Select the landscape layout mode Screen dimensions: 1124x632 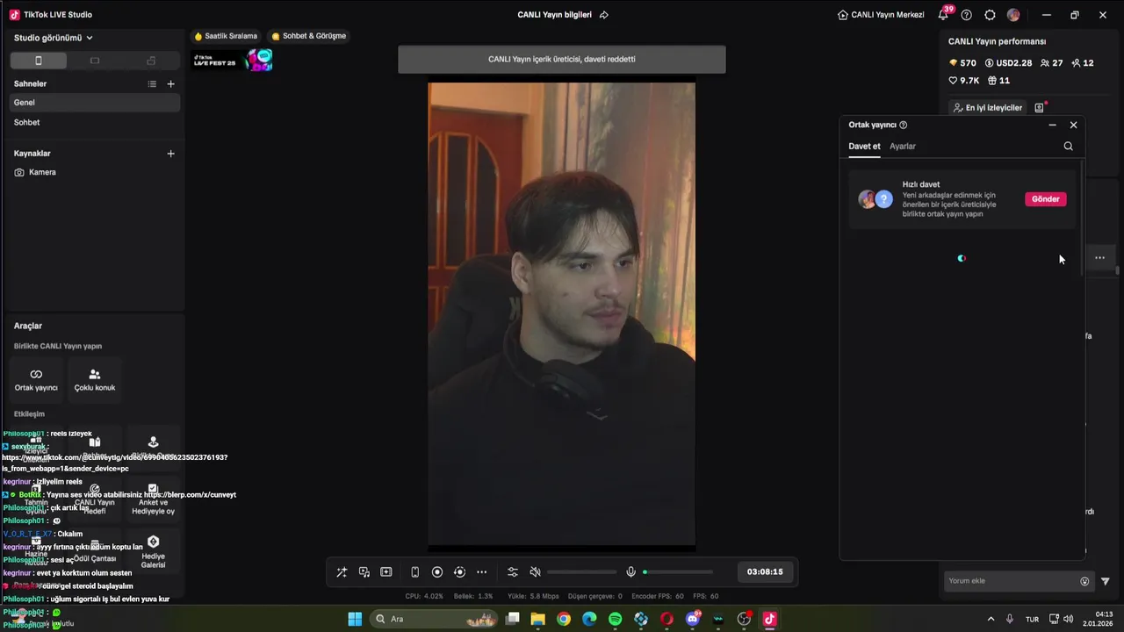coord(95,61)
